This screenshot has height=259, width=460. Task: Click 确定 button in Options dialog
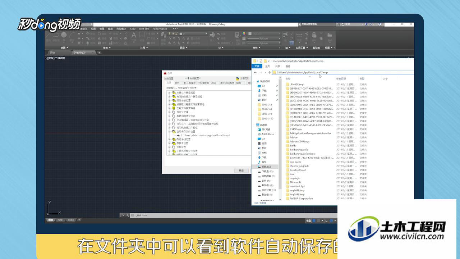[241, 171]
